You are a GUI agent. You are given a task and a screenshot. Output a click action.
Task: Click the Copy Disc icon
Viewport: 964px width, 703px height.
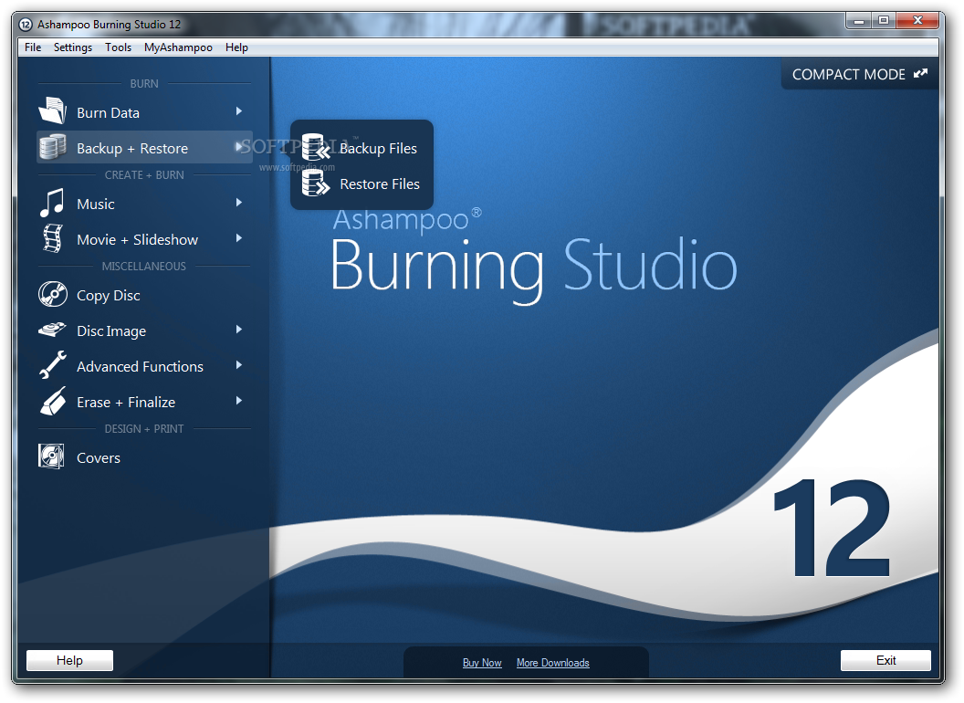coord(52,295)
